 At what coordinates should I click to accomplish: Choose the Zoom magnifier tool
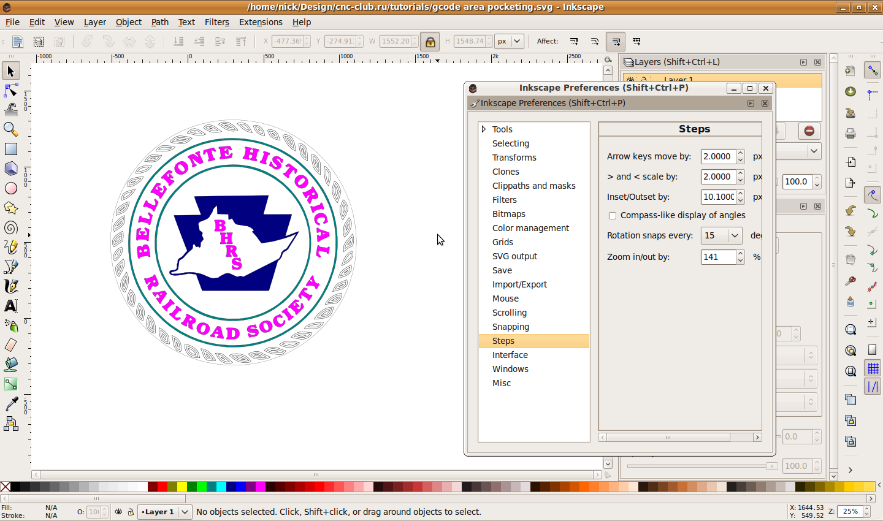pyautogui.click(x=10, y=129)
